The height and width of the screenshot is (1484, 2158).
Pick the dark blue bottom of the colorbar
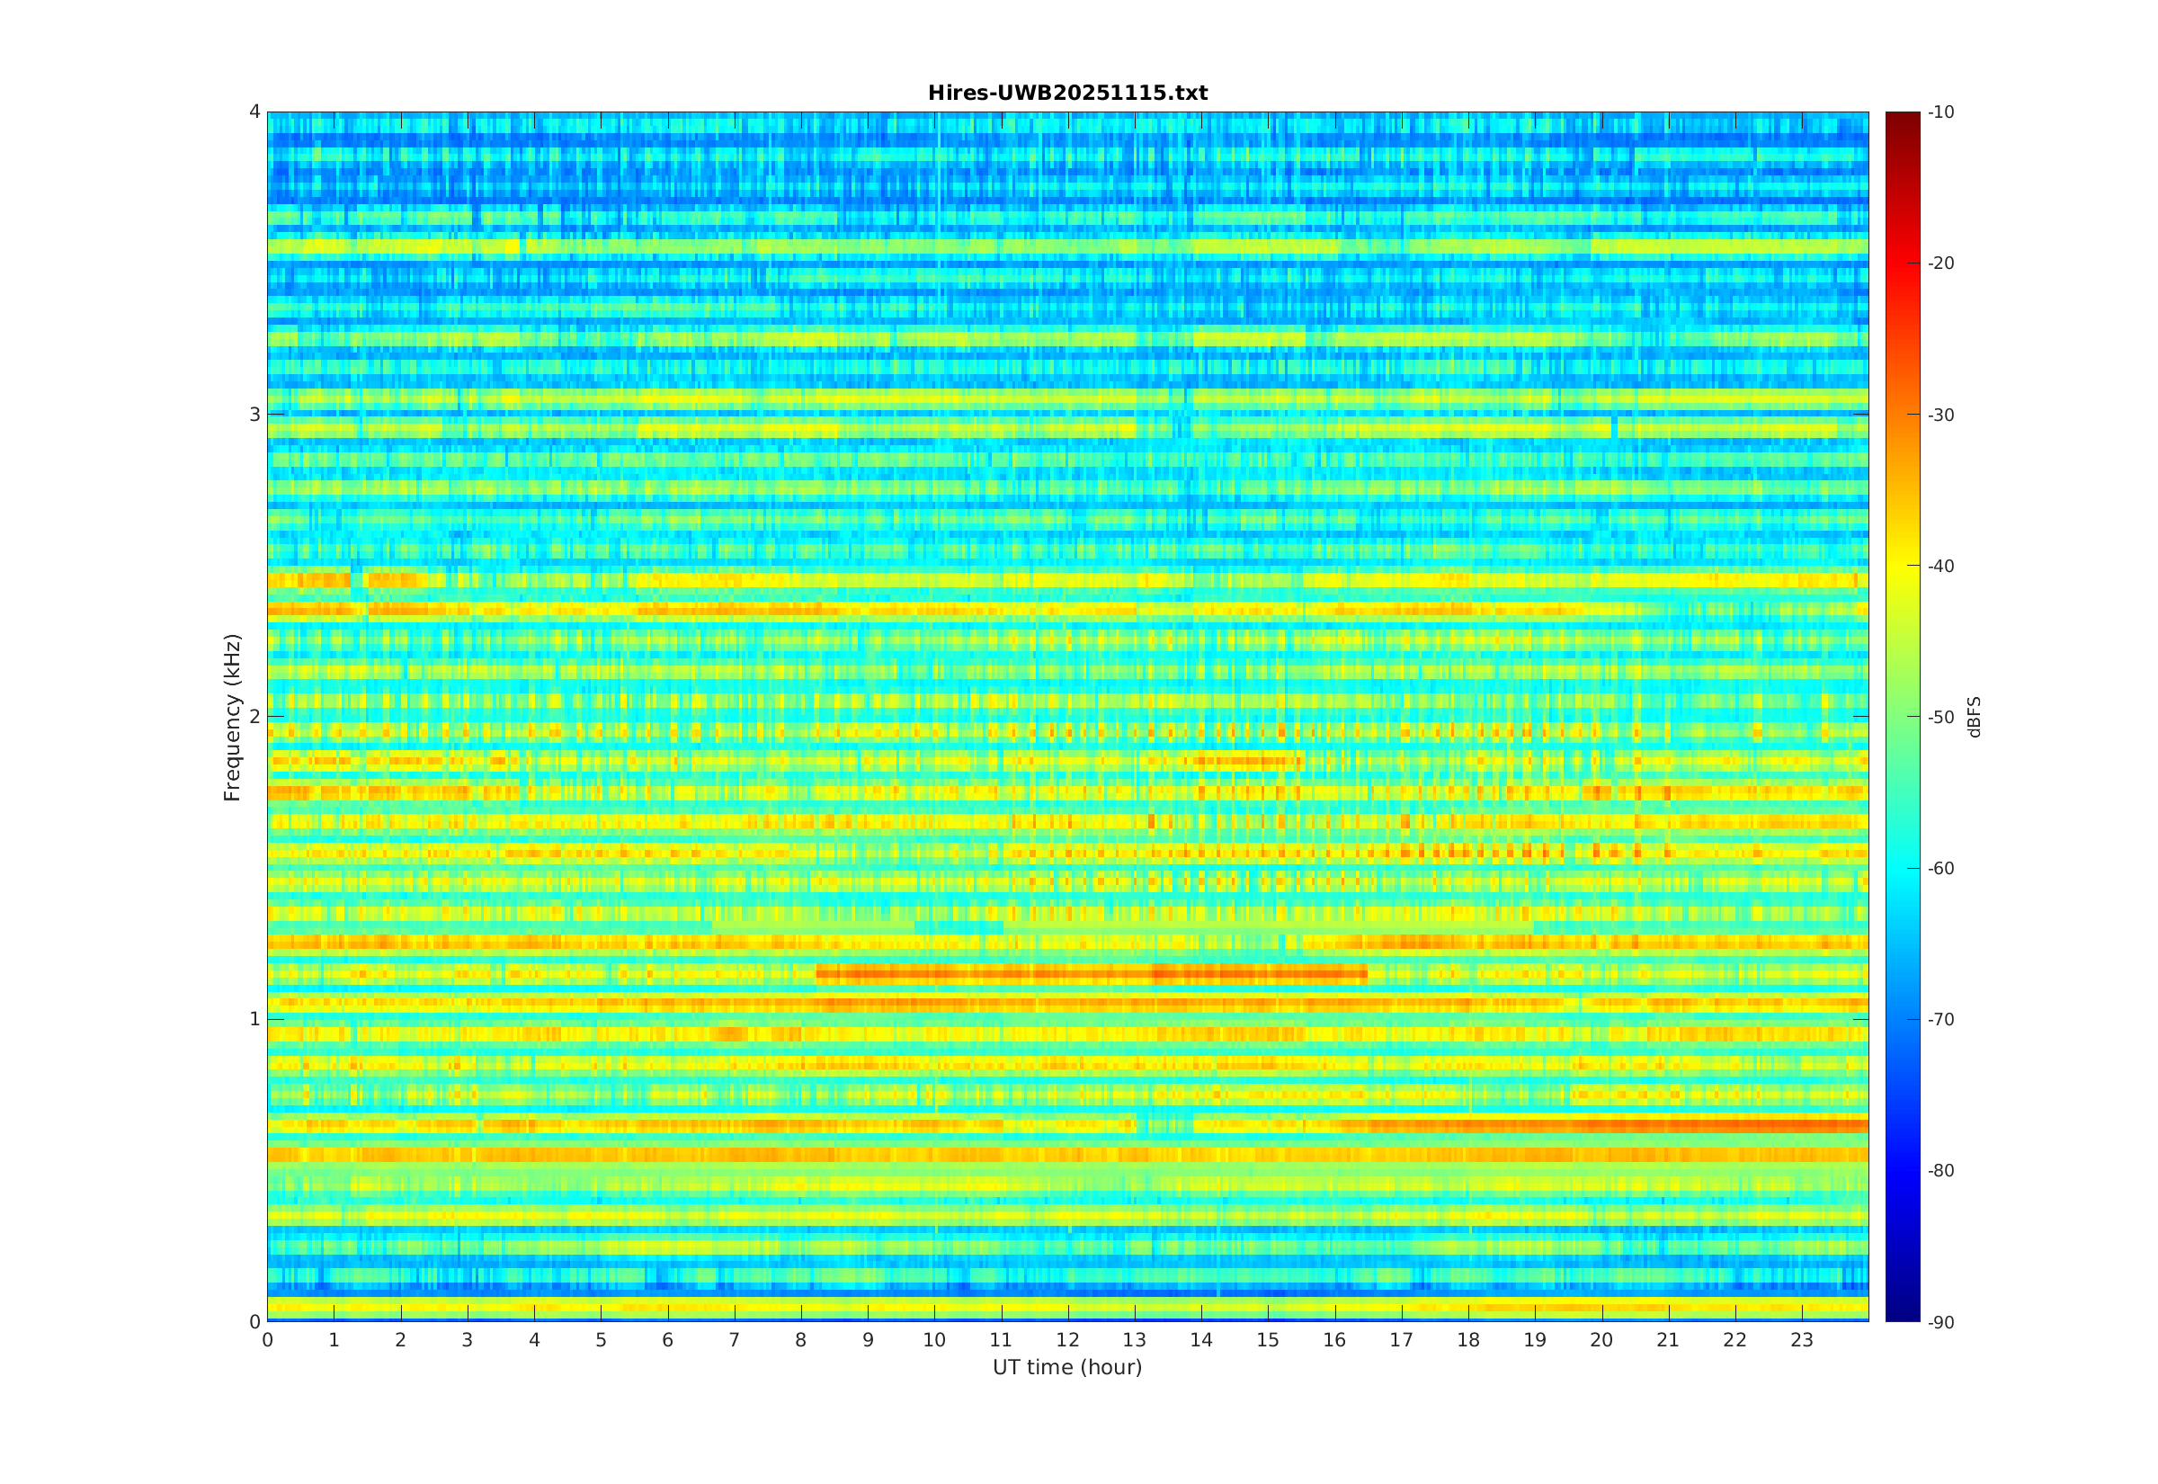point(1902,1313)
